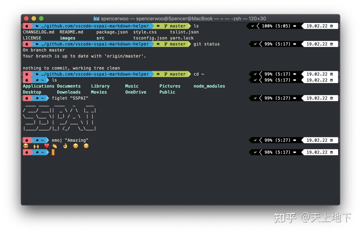Click the 'Applications' folder name
This screenshot has height=233, width=361.
pyautogui.click(x=38, y=86)
